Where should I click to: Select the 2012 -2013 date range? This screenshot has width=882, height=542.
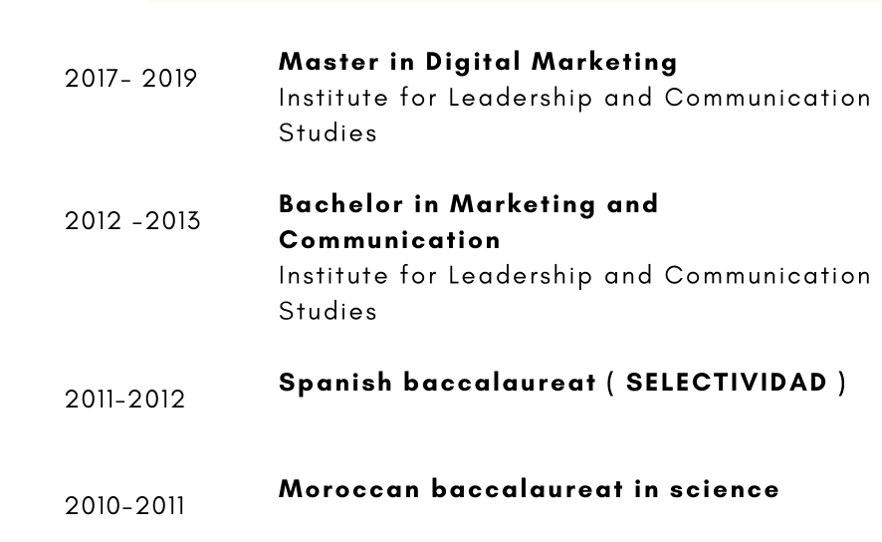132,221
